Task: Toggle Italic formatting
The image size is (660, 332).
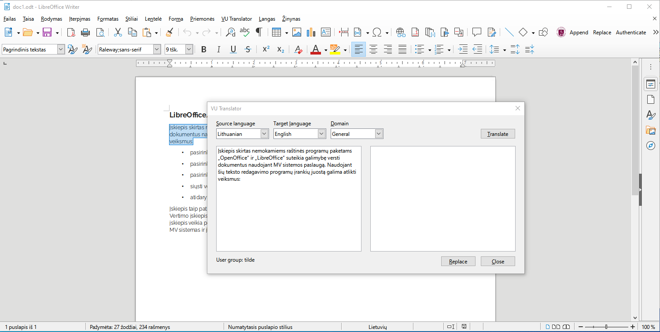Action: point(218,50)
